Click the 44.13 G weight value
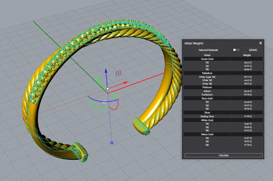This screenshot has height=181, width=273. point(248,77)
